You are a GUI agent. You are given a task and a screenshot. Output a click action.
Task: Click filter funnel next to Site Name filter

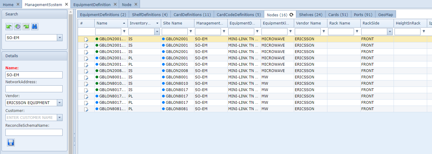(191, 31)
